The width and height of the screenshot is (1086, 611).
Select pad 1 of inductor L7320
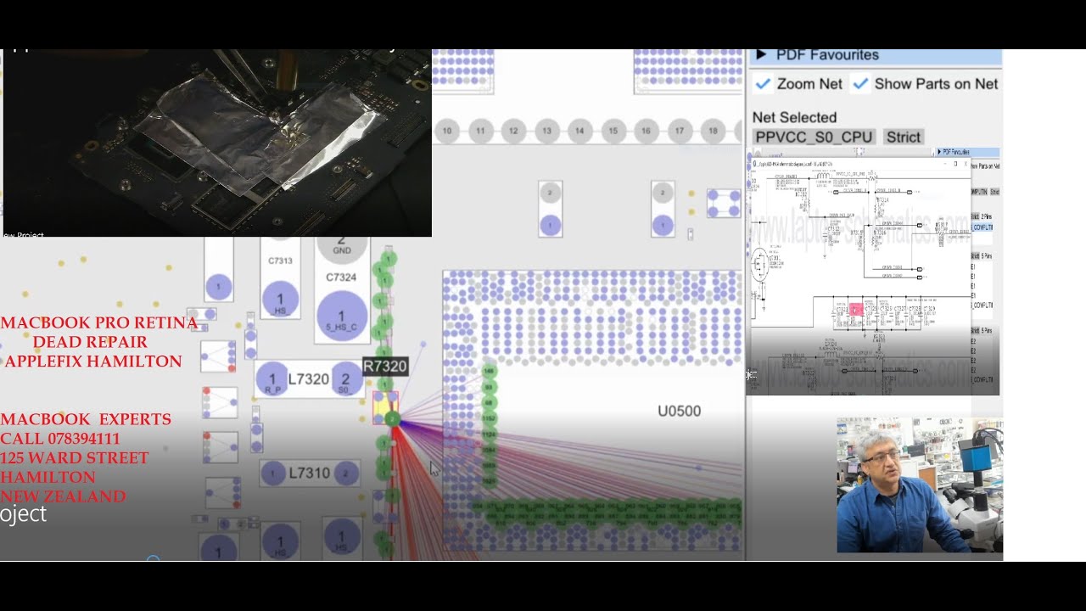(272, 379)
